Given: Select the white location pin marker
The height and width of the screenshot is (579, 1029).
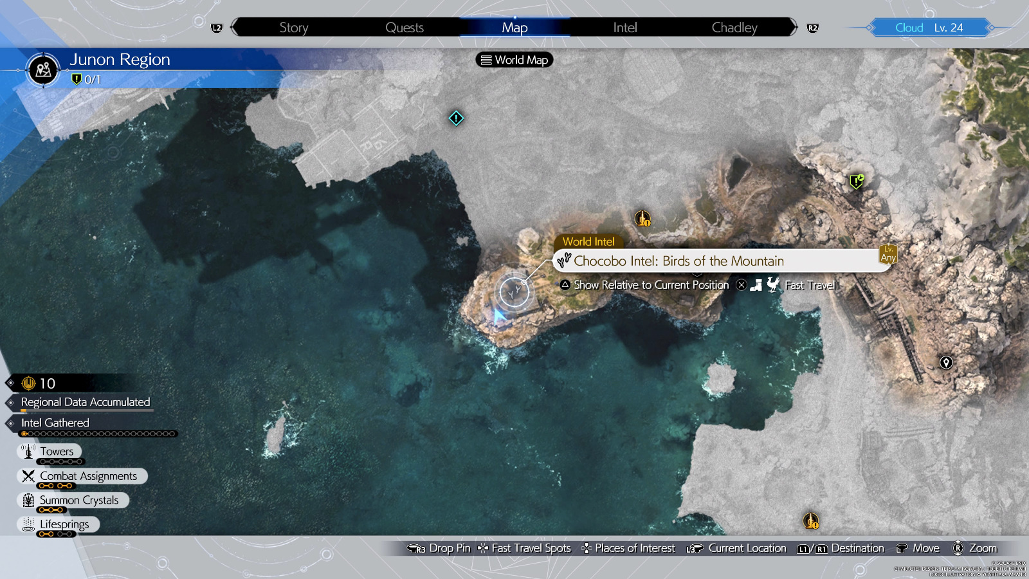Looking at the screenshot, I should [946, 362].
